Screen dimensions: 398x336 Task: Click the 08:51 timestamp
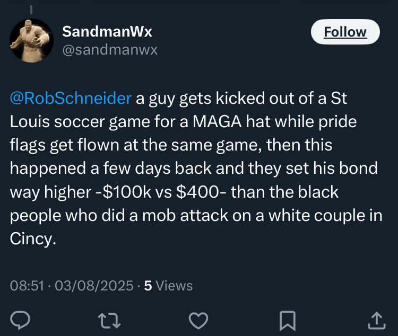pyautogui.click(x=27, y=286)
